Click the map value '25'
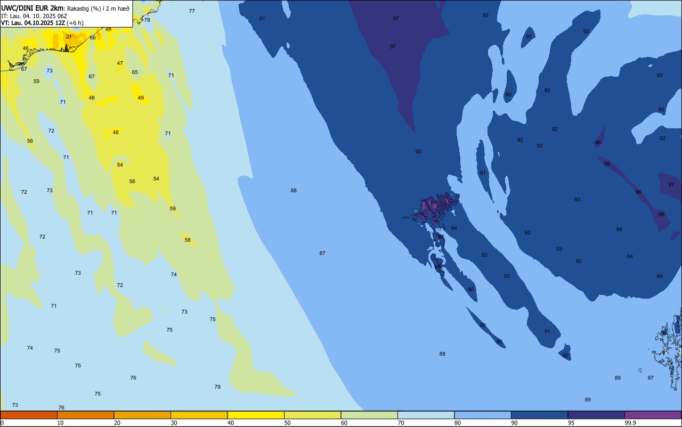This screenshot has width=682, height=427. click(108, 29)
